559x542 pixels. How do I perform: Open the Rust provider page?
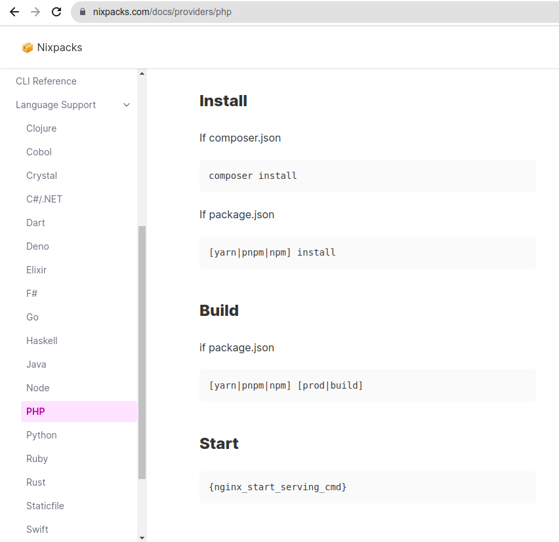coord(35,482)
